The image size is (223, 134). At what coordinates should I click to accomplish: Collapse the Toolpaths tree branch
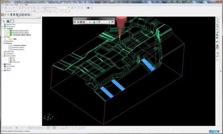click(3, 29)
